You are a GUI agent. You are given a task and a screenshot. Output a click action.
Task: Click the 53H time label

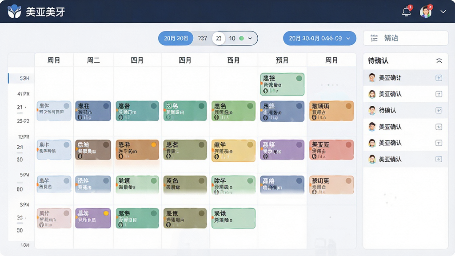click(24, 78)
